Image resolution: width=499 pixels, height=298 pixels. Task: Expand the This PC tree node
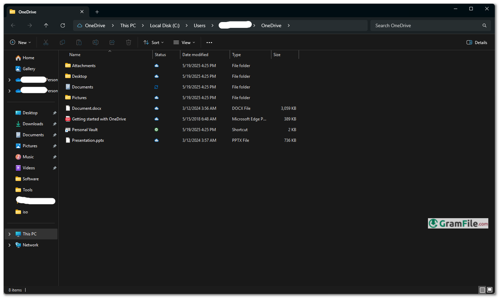click(9, 234)
